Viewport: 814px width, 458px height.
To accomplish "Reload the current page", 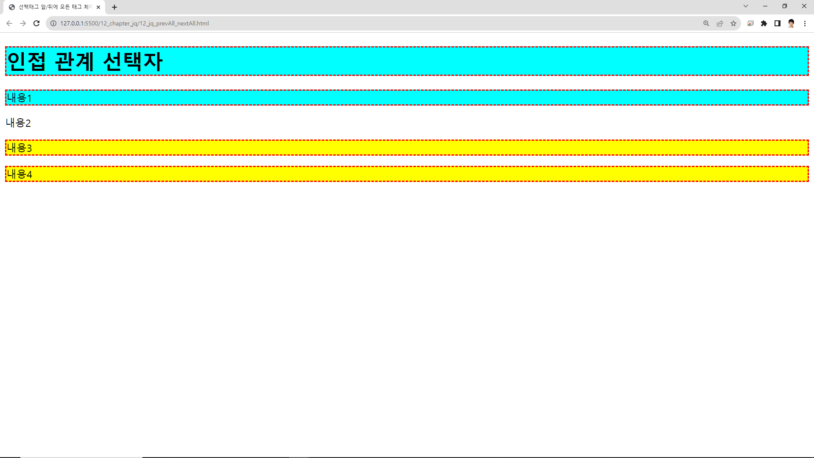I will click(x=36, y=23).
